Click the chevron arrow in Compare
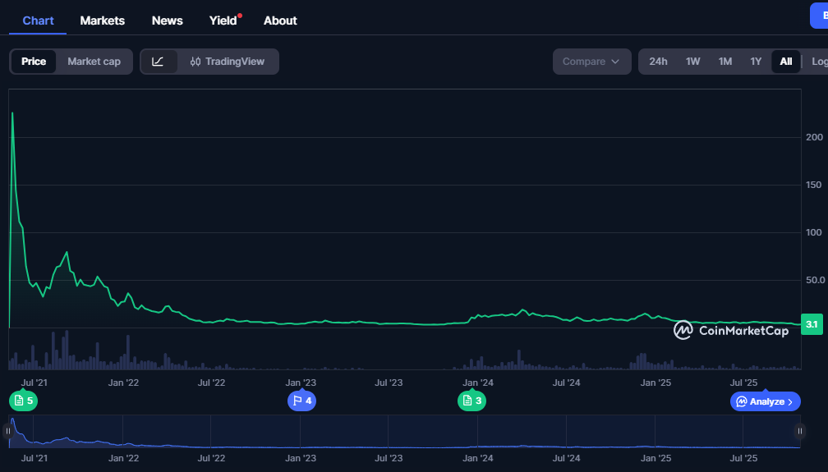This screenshot has height=472, width=828. (615, 62)
